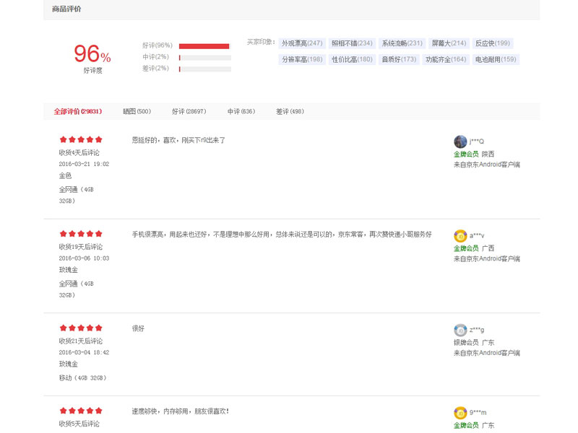The width and height of the screenshot is (578, 433).
Task: Open avatar of user 9***m
Action: click(x=460, y=413)
